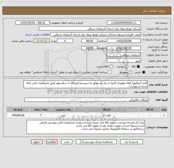The image size is (174, 168).
Task: Click the گروه کالا field ابزارآلات الکتریکی
Action: pyautogui.click(x=86, y=100)
